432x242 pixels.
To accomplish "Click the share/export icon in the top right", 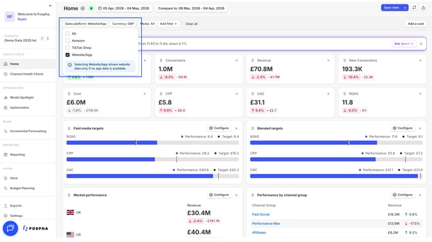I will click(423, 8).
